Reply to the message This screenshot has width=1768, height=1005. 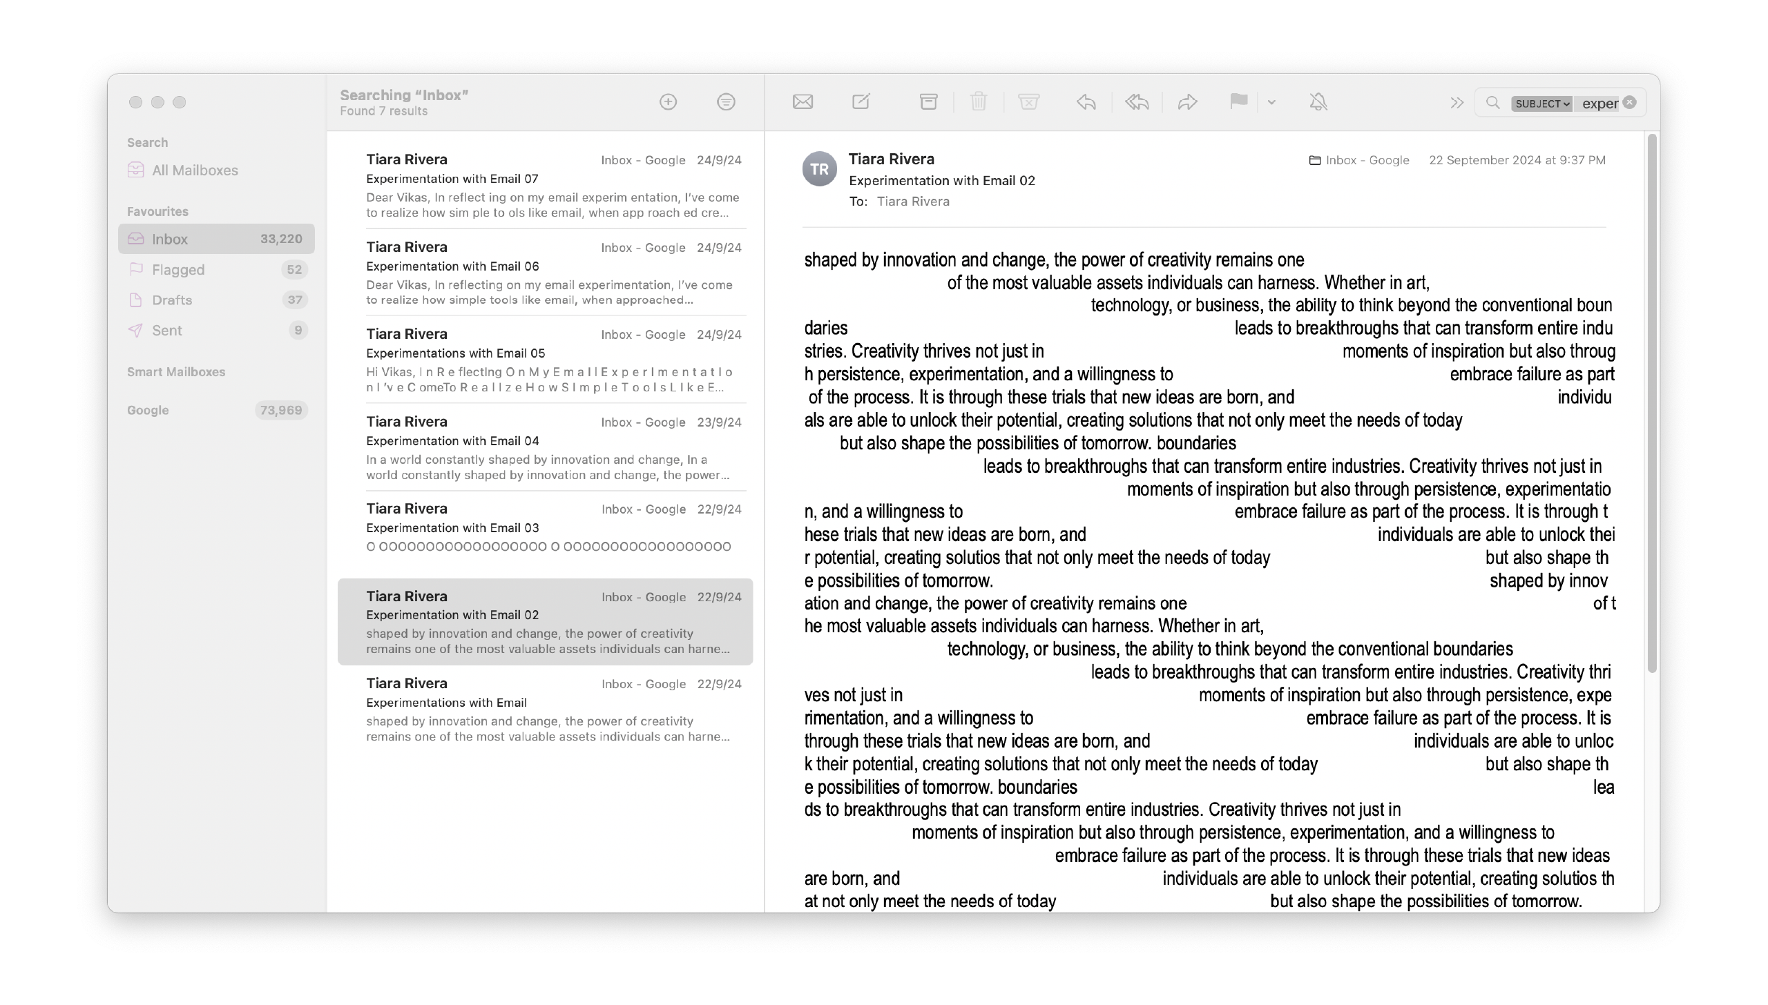pyautogui.click(x=1086, y=102)
